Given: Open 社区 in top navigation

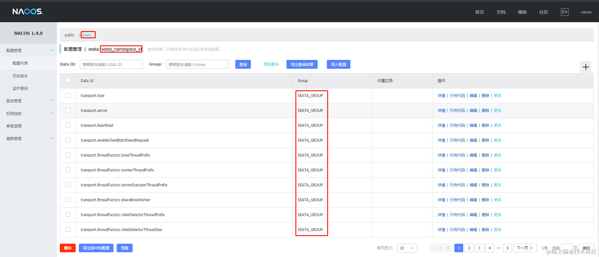Looking at the screenshot, I should [x=544, y=12].
